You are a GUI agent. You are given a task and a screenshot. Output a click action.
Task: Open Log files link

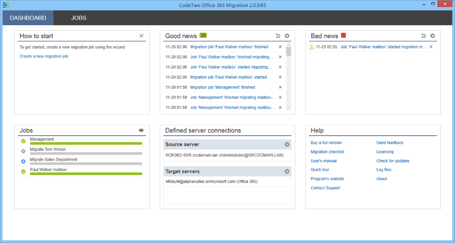click(384, 170)
